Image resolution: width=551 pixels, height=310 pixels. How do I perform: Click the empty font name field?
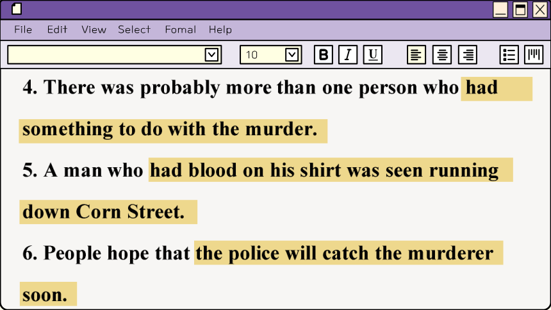(x=114, y=55)
